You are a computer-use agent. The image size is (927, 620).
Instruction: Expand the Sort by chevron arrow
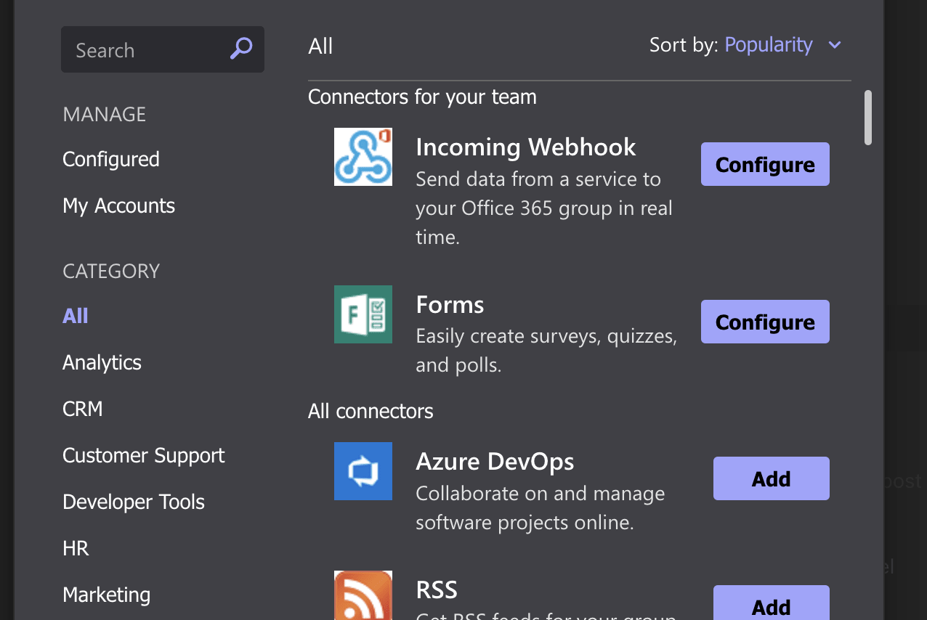pyautogui.click(x=835, y=45)
